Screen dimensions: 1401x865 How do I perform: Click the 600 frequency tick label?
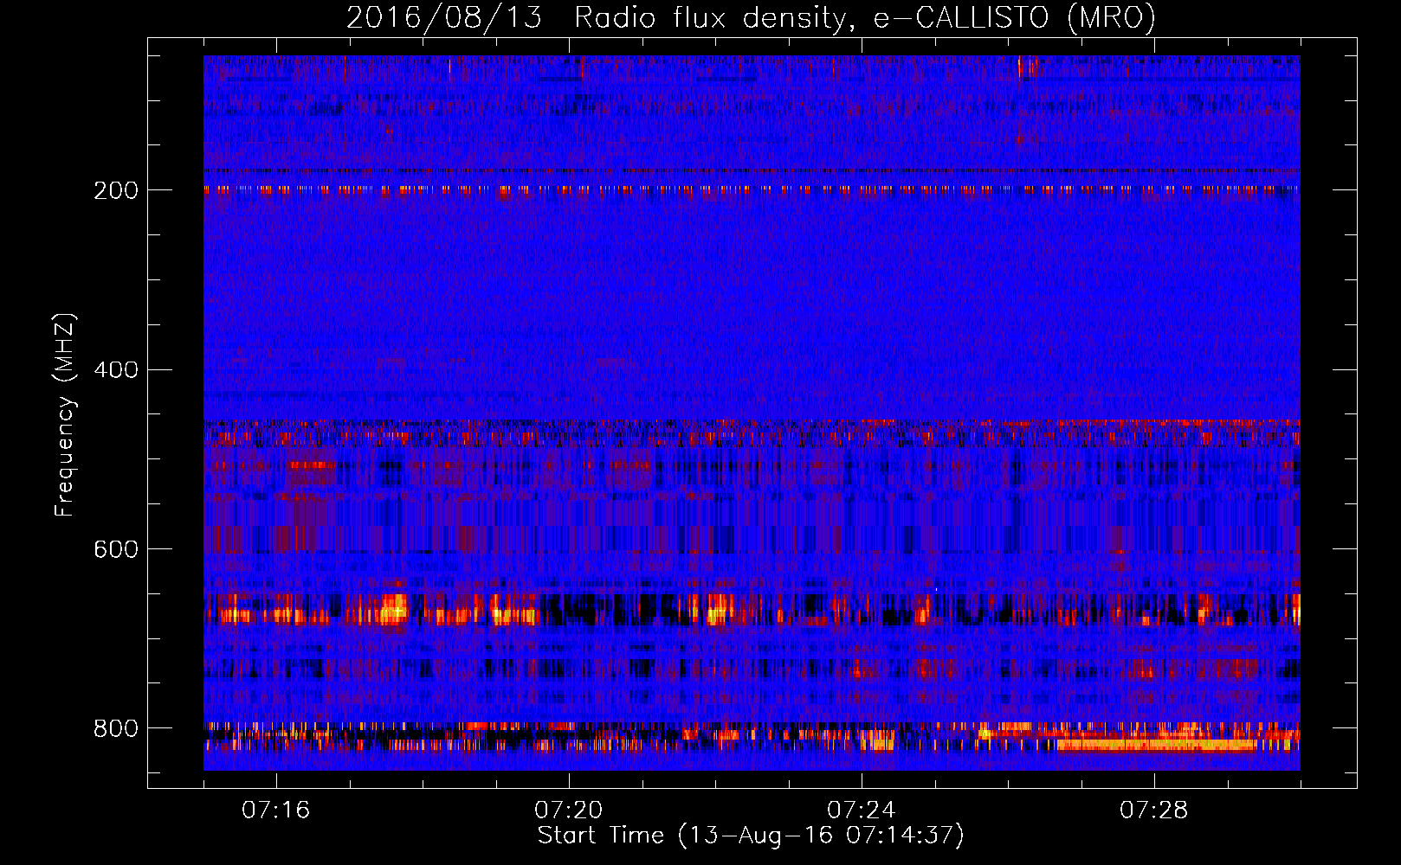(116, 550)
